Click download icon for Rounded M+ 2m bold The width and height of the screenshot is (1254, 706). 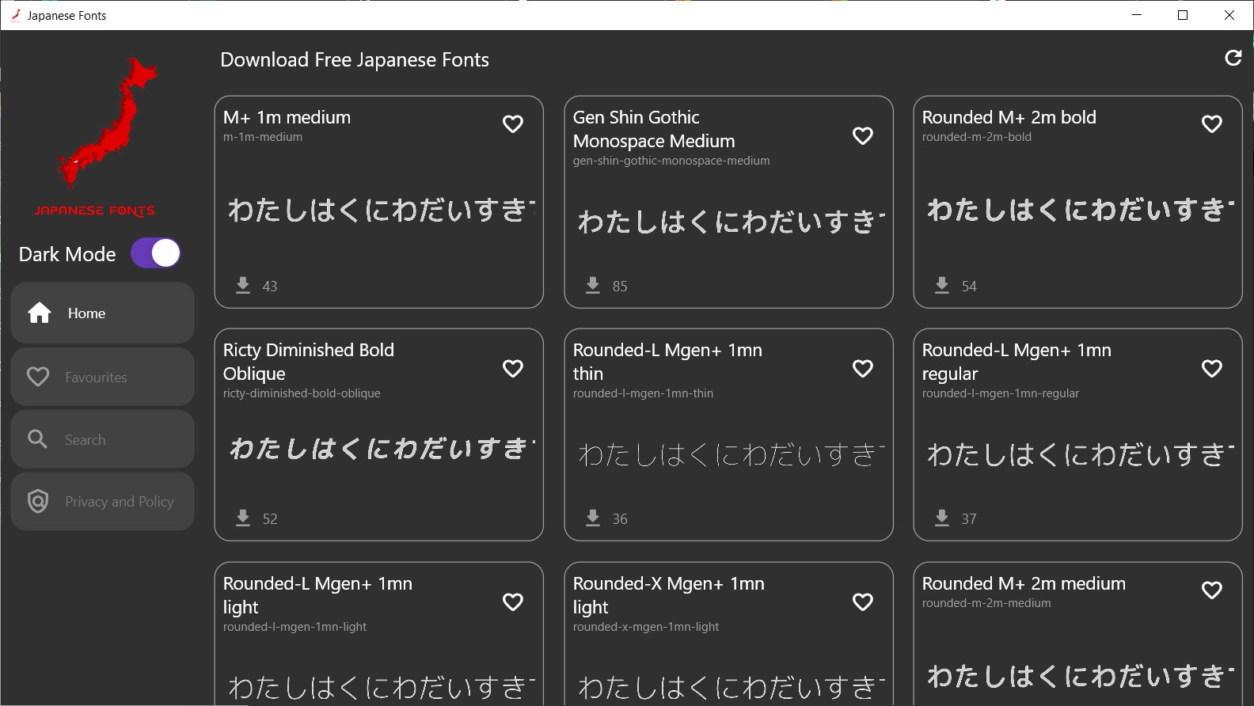point(942,285)
